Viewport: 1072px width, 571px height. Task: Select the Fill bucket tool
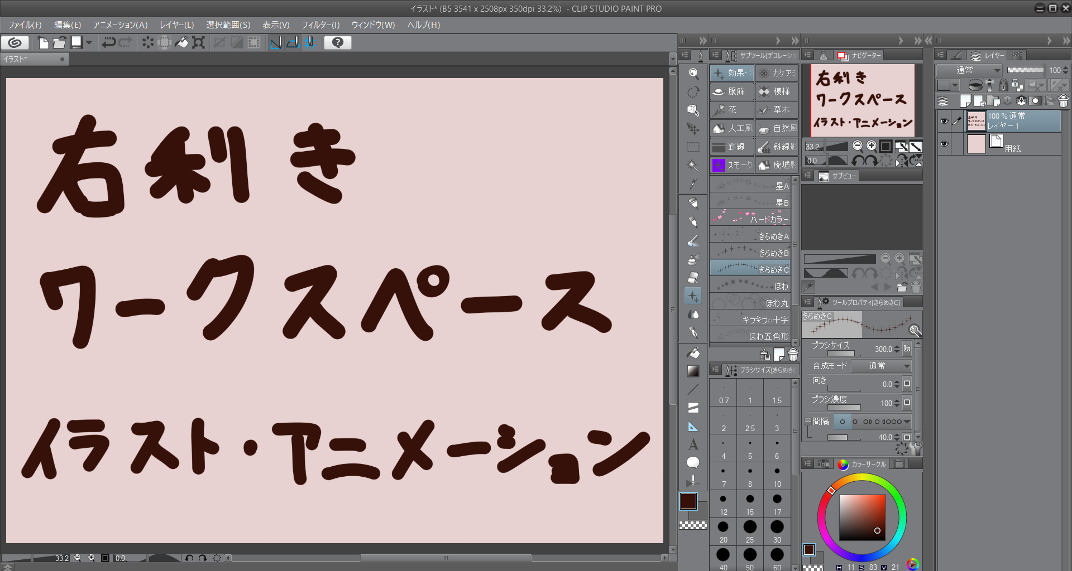coord(693,352)
